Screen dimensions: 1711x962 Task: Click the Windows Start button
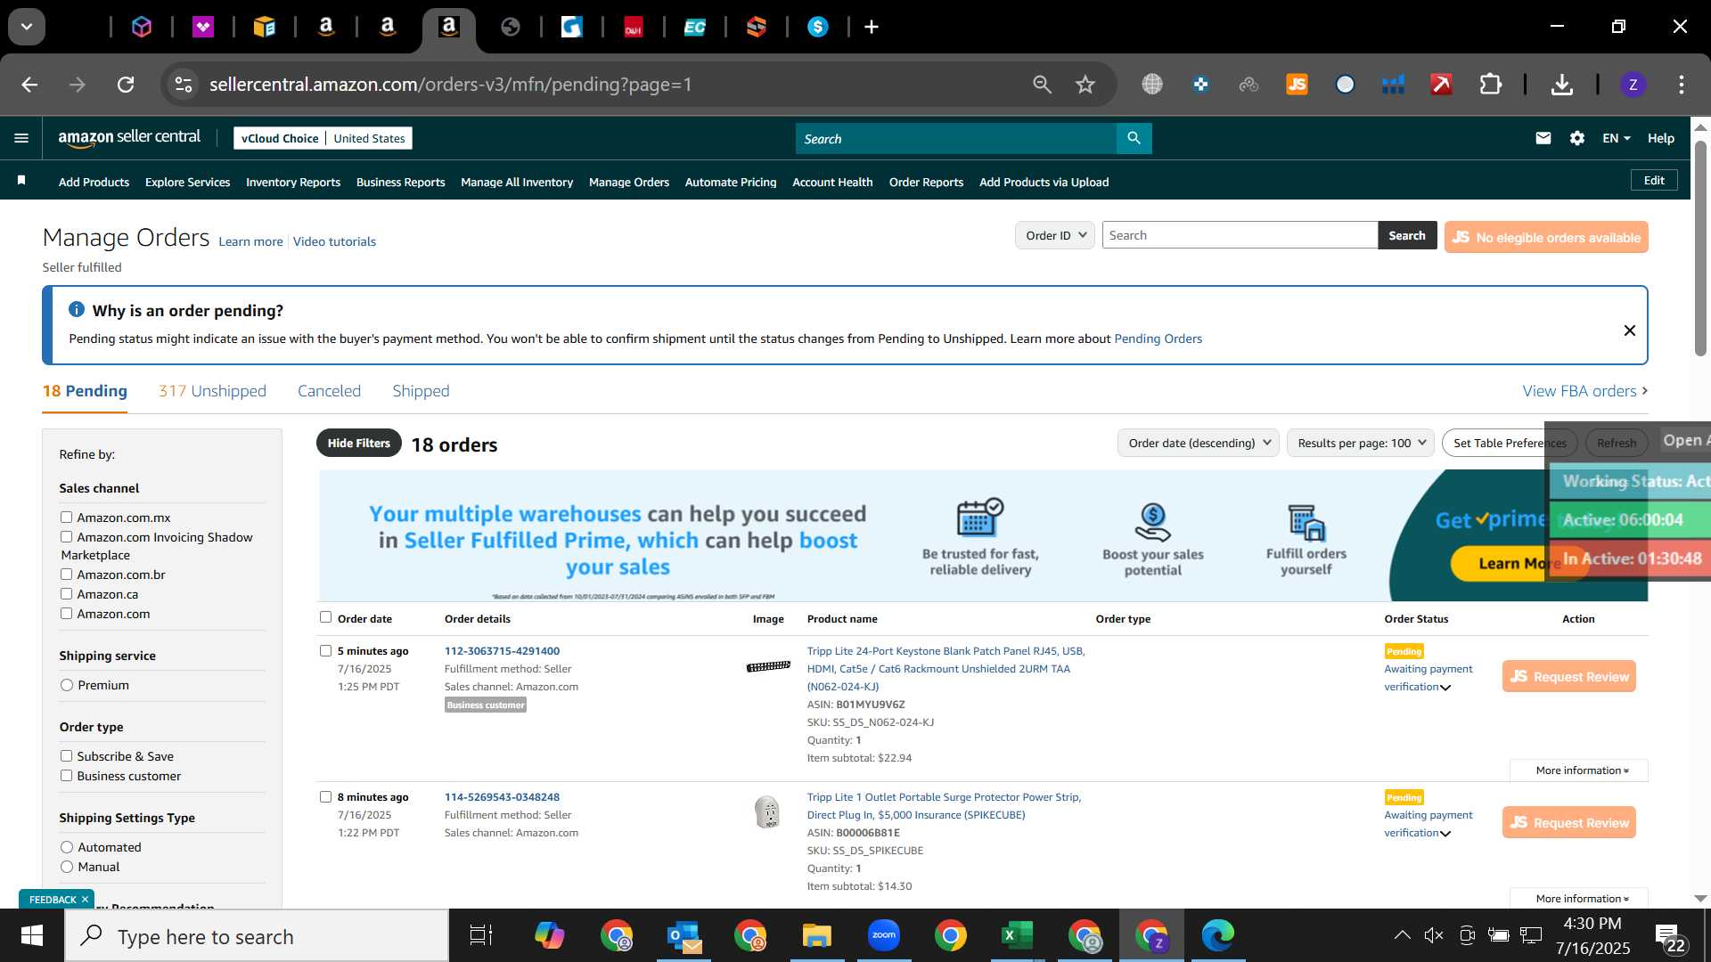click(x=32, y=935)
